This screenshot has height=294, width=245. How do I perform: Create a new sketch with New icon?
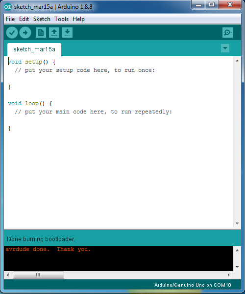(x=41, y=33)
